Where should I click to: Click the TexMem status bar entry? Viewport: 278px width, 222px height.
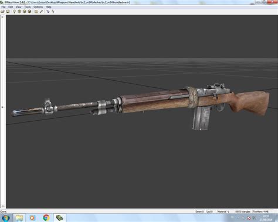click(261, 211)
